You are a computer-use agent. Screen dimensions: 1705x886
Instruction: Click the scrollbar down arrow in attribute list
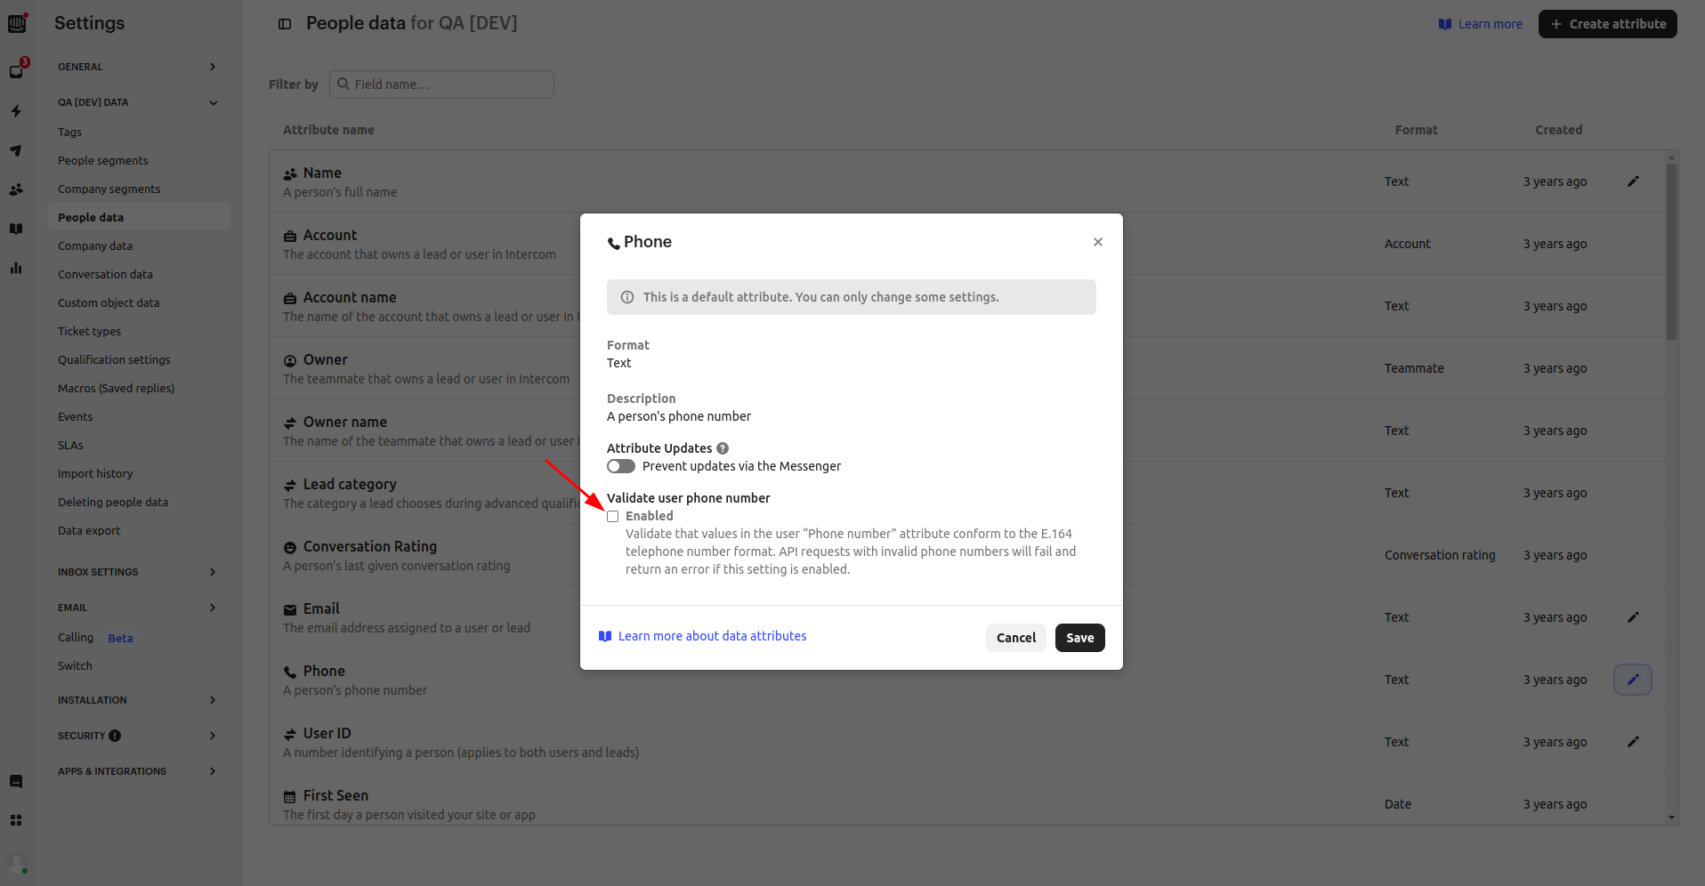(x=1671, y=818)
